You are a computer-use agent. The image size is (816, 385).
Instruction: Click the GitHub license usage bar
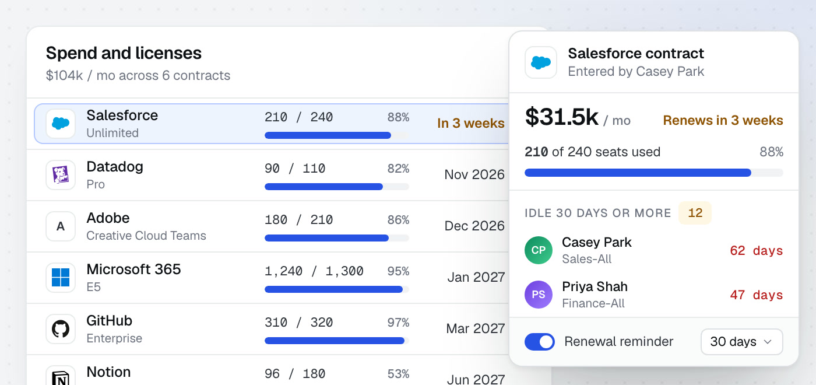337,341
